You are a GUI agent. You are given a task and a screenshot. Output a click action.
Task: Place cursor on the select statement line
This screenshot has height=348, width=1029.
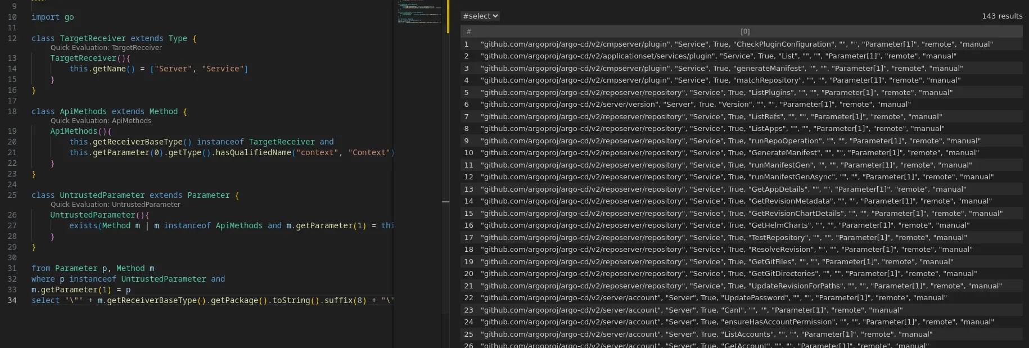[x=213, y=300]
